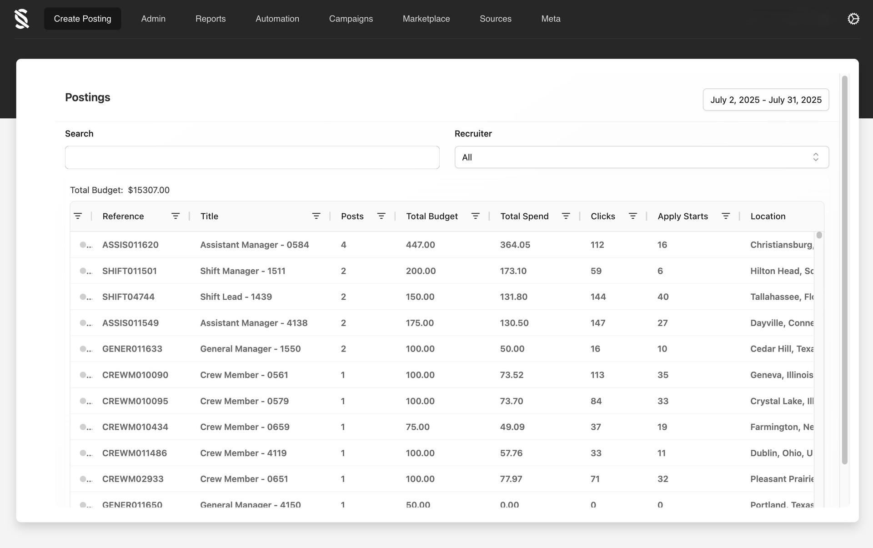The image size is (873, 548).
Task: Open the Apply Starts column filter icon
Action: [x=726, y=216]
